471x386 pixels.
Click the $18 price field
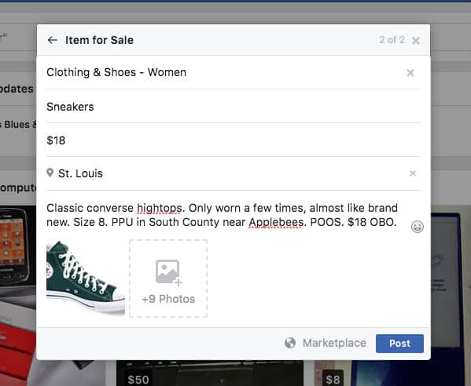(x=234, y=140)
